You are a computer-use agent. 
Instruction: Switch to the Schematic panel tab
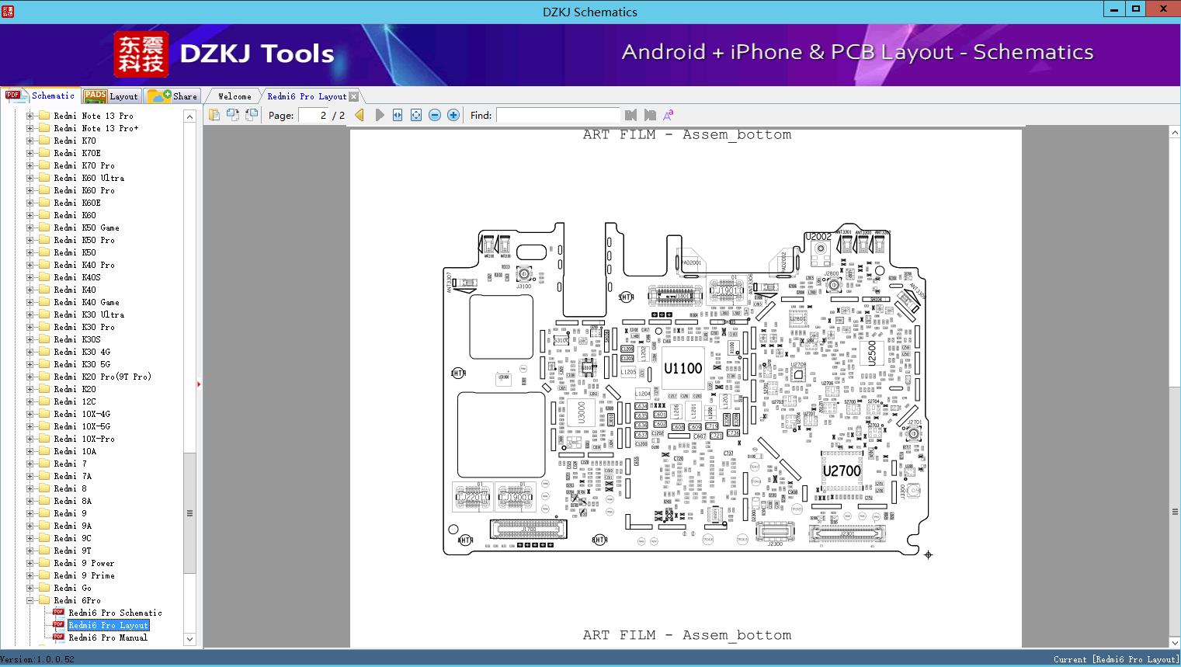pos(40,96)
